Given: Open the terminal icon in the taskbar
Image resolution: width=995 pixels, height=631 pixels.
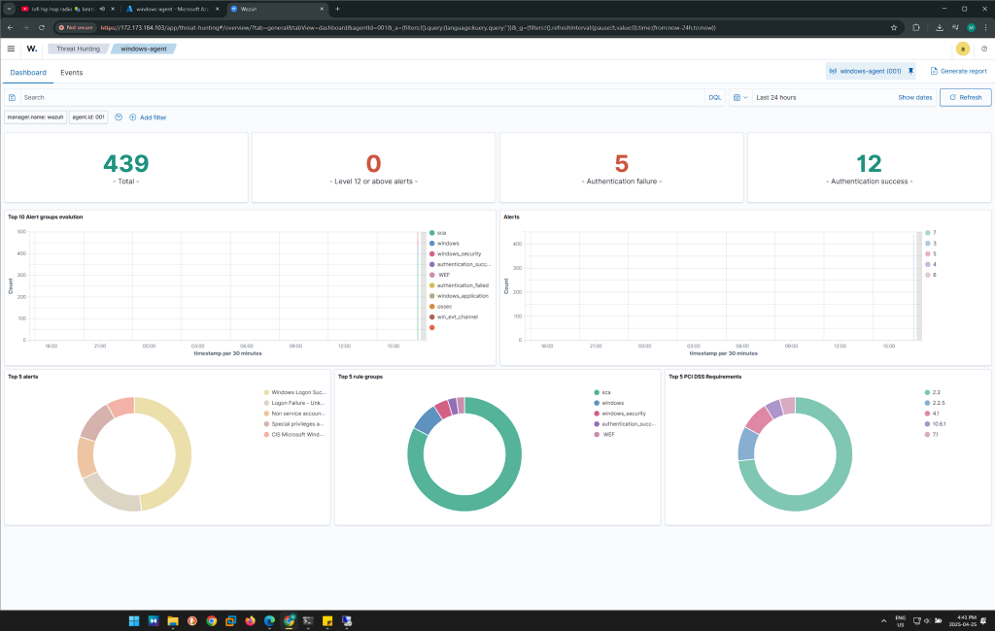Looking at the screenshot, I should point(308,621).
